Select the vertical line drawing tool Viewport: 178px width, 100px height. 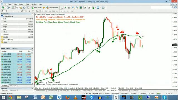point(11,11)
